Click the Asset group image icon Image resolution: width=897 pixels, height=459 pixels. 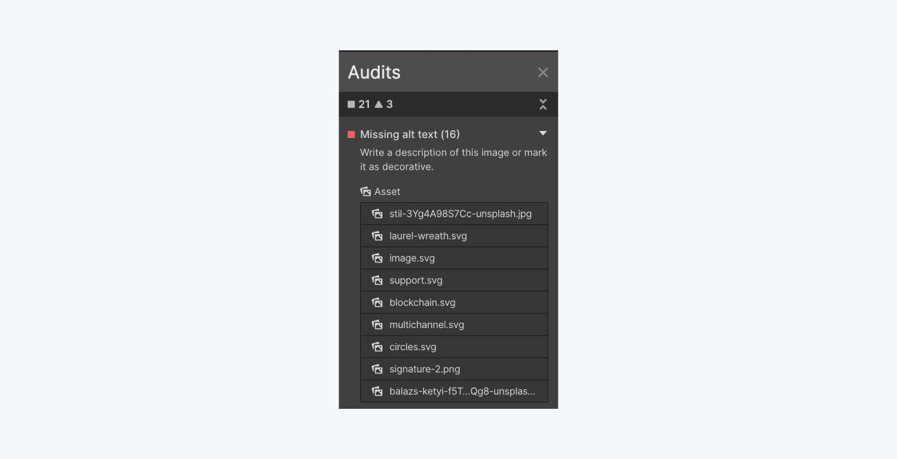[365, 192]
